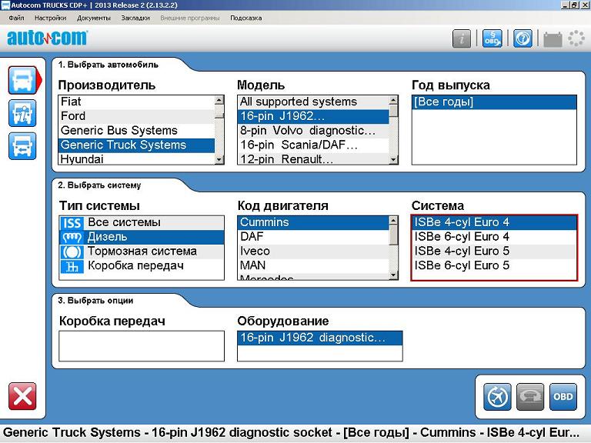Open the gray info 'i' toolbar icon

pos(462,38)
